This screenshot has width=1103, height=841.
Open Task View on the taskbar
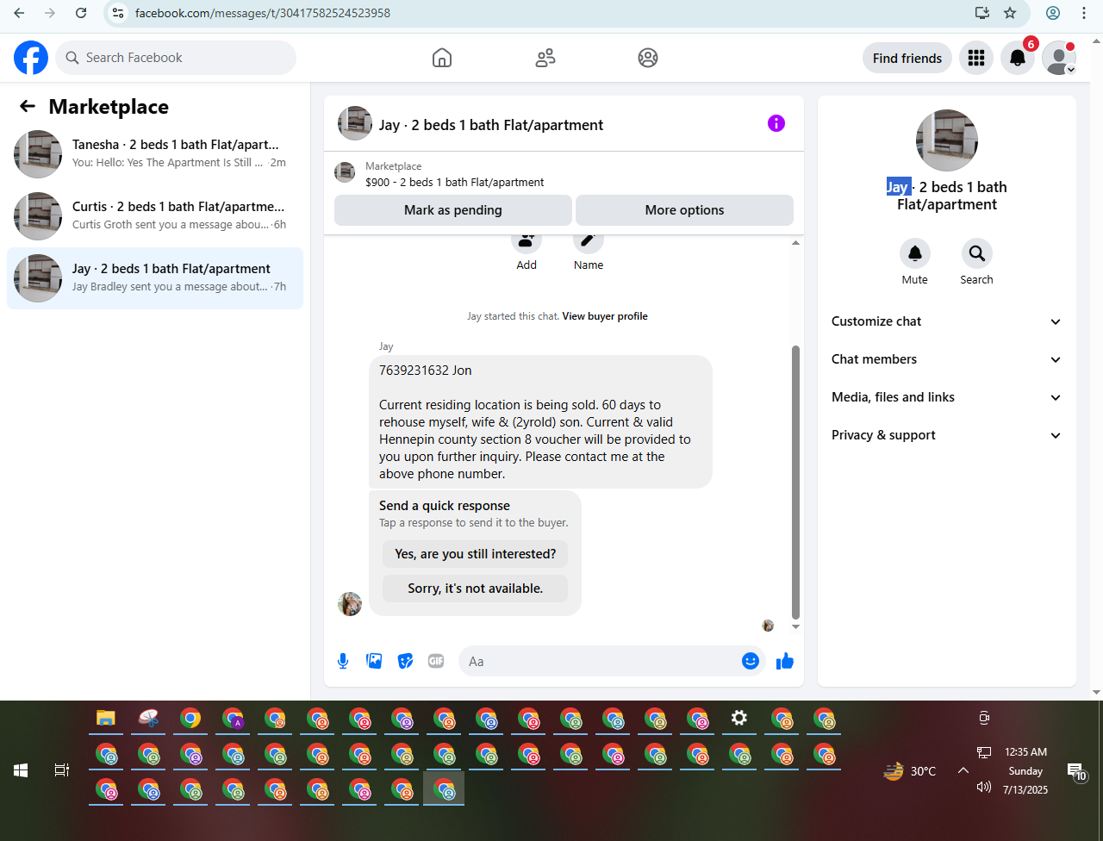pos(62,770)
